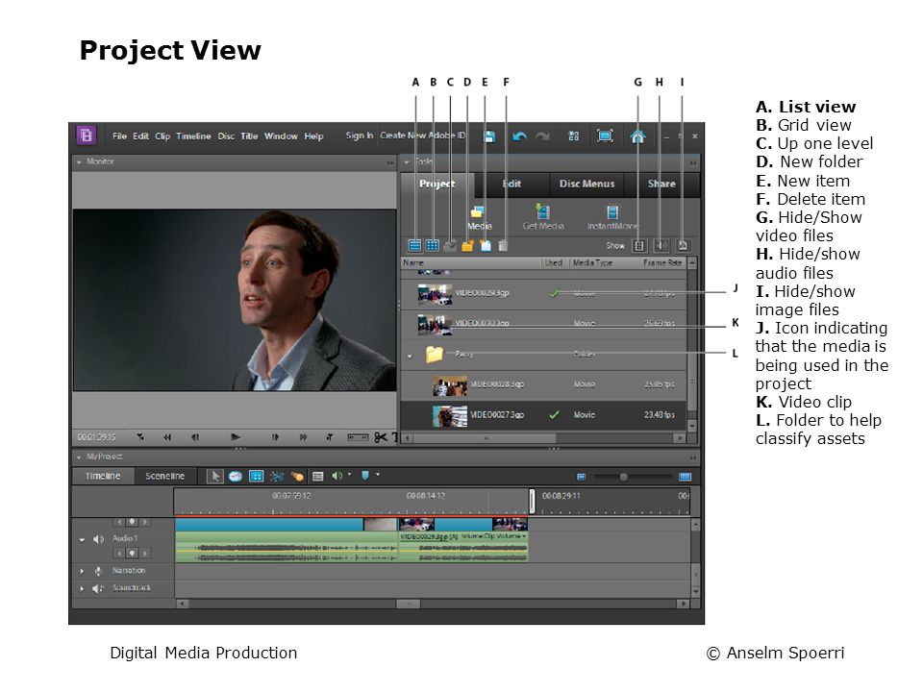Open the Timeline menu
923x692 pixels.
[193, 136]
